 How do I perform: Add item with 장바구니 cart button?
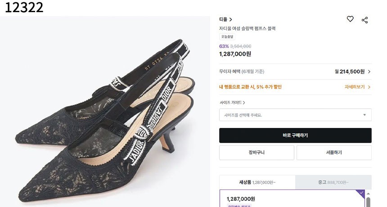[x=256, y=153]
